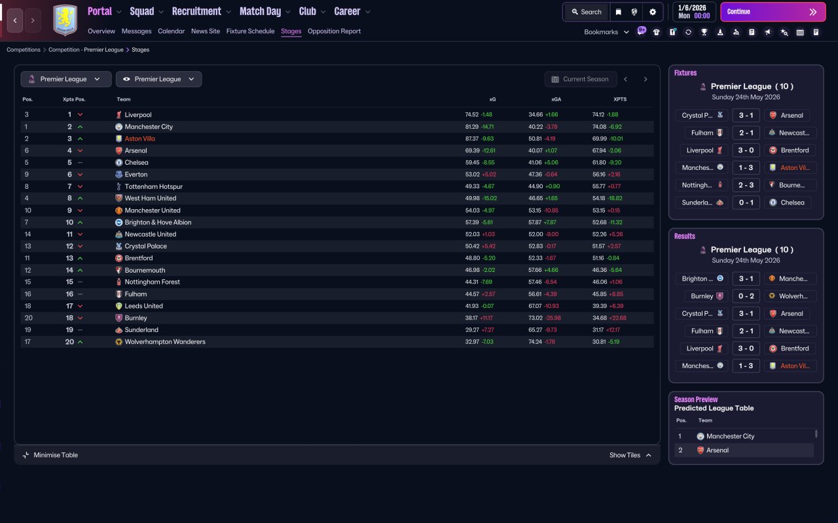This screenshot has width=838, height=523.
Task: Sort table by XPTS column header
Action: [x=620, y=99]
